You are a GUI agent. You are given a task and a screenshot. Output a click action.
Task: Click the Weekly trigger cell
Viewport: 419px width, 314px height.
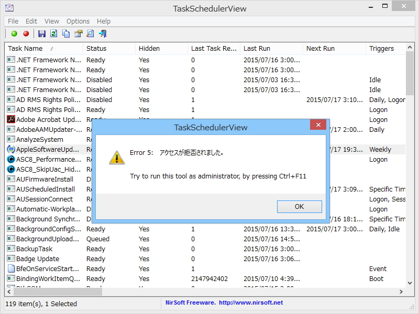click(380, 149)
